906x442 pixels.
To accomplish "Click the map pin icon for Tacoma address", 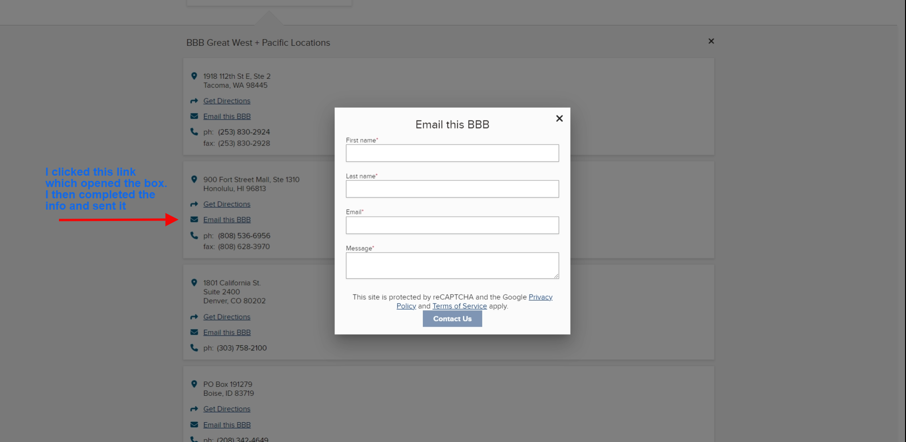I will [194, 76].
